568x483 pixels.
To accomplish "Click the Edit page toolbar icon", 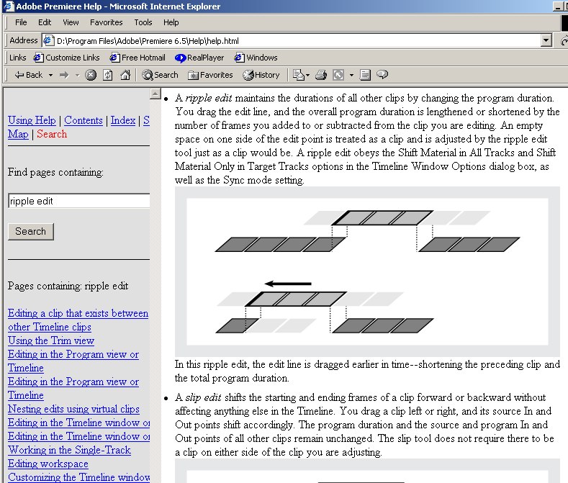I will point(338,75).
